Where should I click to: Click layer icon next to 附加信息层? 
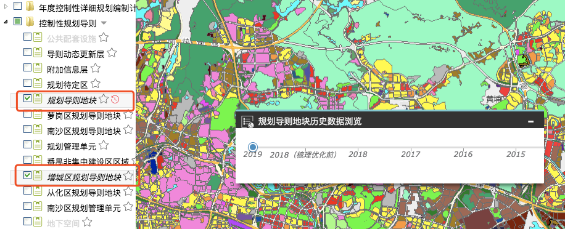(x=38, y=68)
